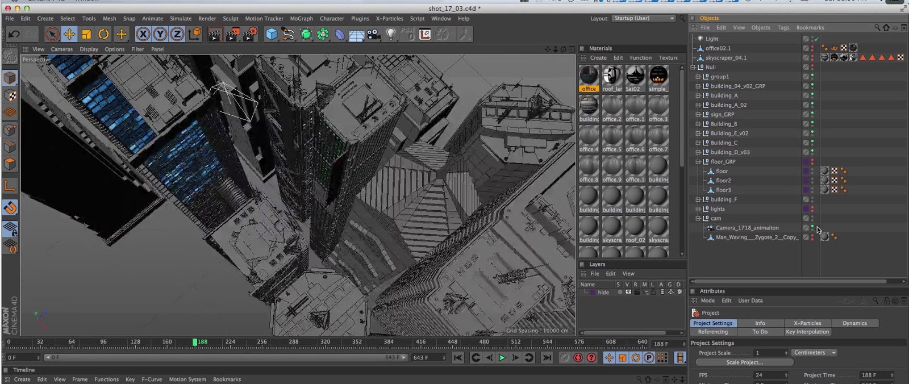
Task: Add a Cube primitive object
Action: point(272,35)
